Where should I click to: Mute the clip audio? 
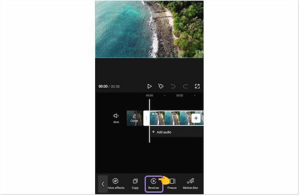(x=116, y=118)
